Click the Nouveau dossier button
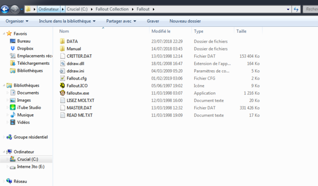The height and width of the screenshot is (186, 318). (x=185, y=21)
